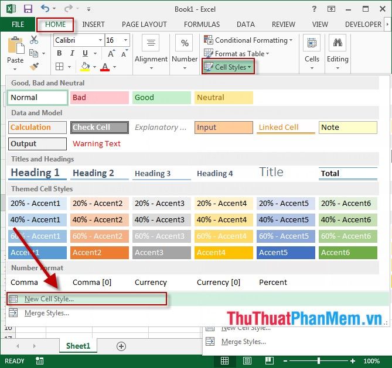Expand the Paste options arrow

[x=15, y=69]
